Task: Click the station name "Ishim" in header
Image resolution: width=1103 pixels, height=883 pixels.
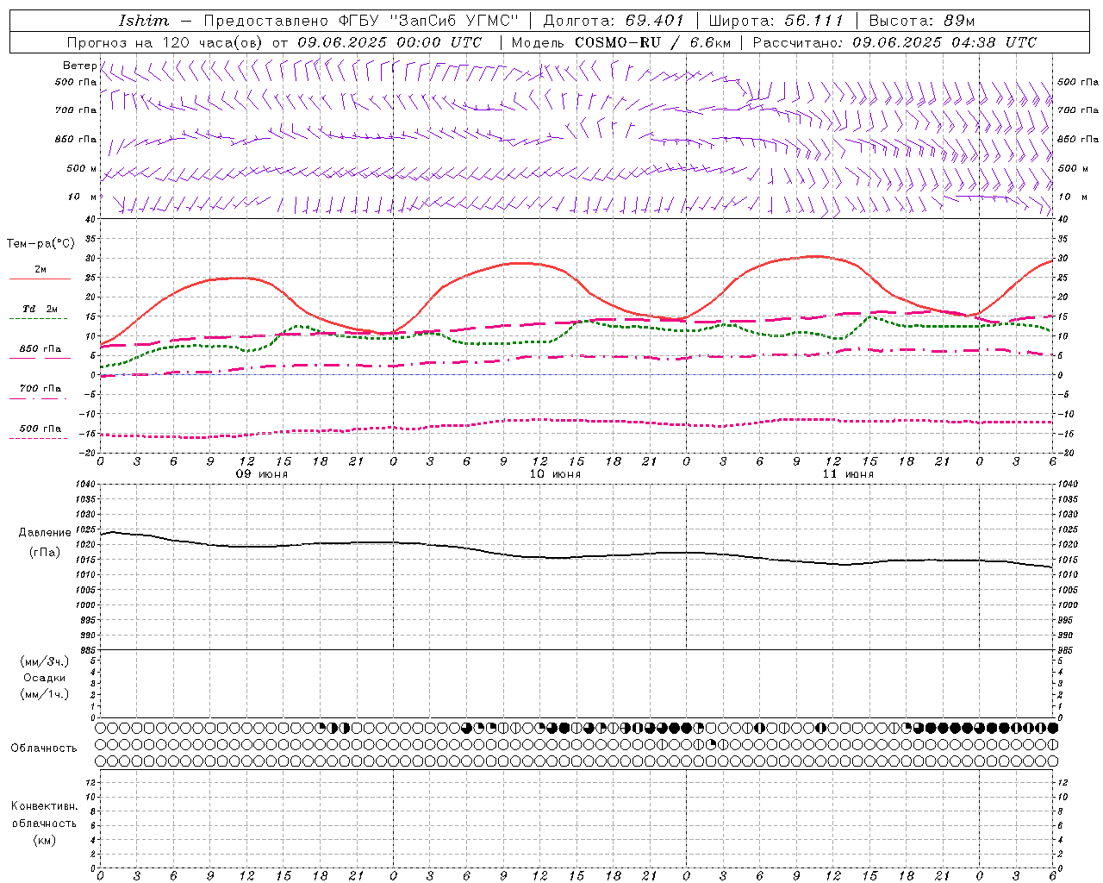Action: (144, 21)
